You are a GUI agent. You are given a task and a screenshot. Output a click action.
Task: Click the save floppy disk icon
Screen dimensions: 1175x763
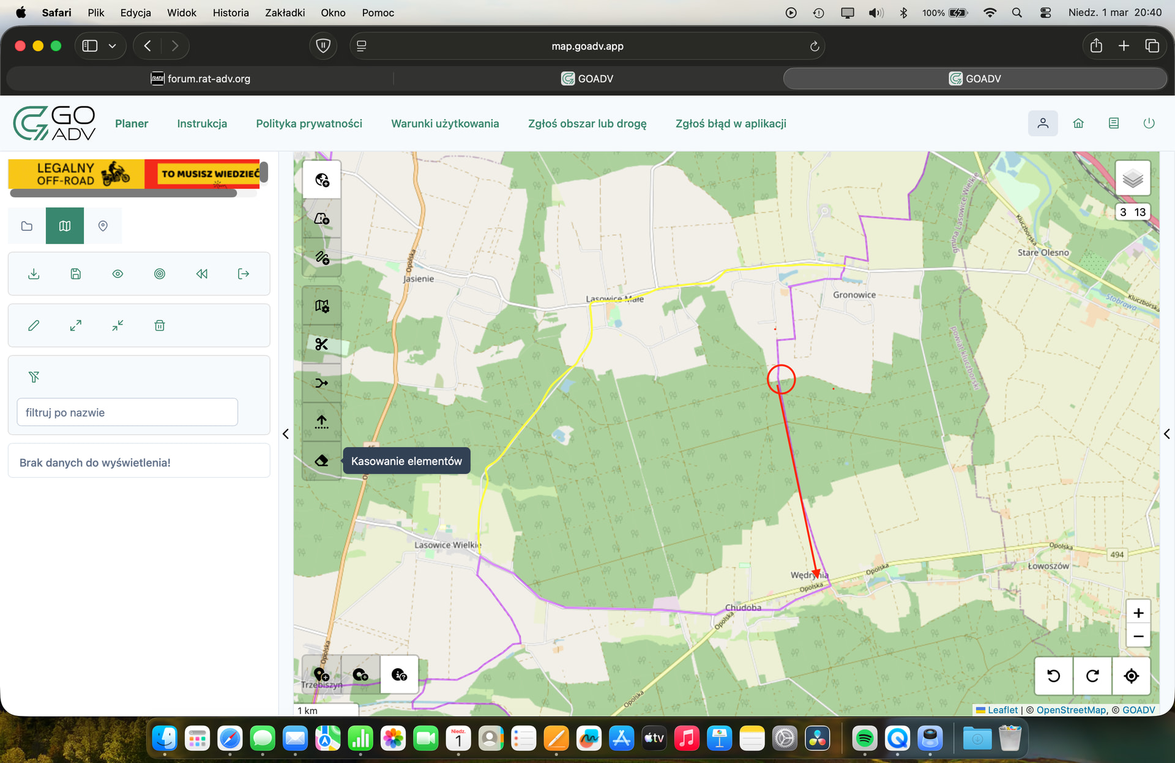coord(76,274)
